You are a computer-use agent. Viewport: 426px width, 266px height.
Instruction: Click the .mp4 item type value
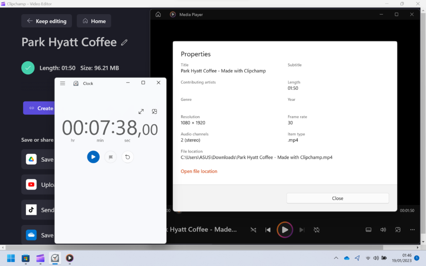[293, 140]
